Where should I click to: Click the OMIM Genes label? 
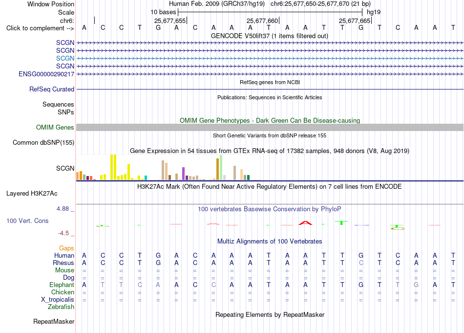tap(55, 128)
